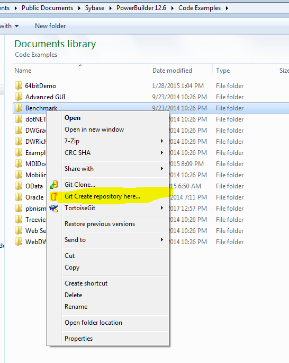Viewport: 289px width, 363px height.
Task: Select the DWGra folder icon
Action: [19, 130]
